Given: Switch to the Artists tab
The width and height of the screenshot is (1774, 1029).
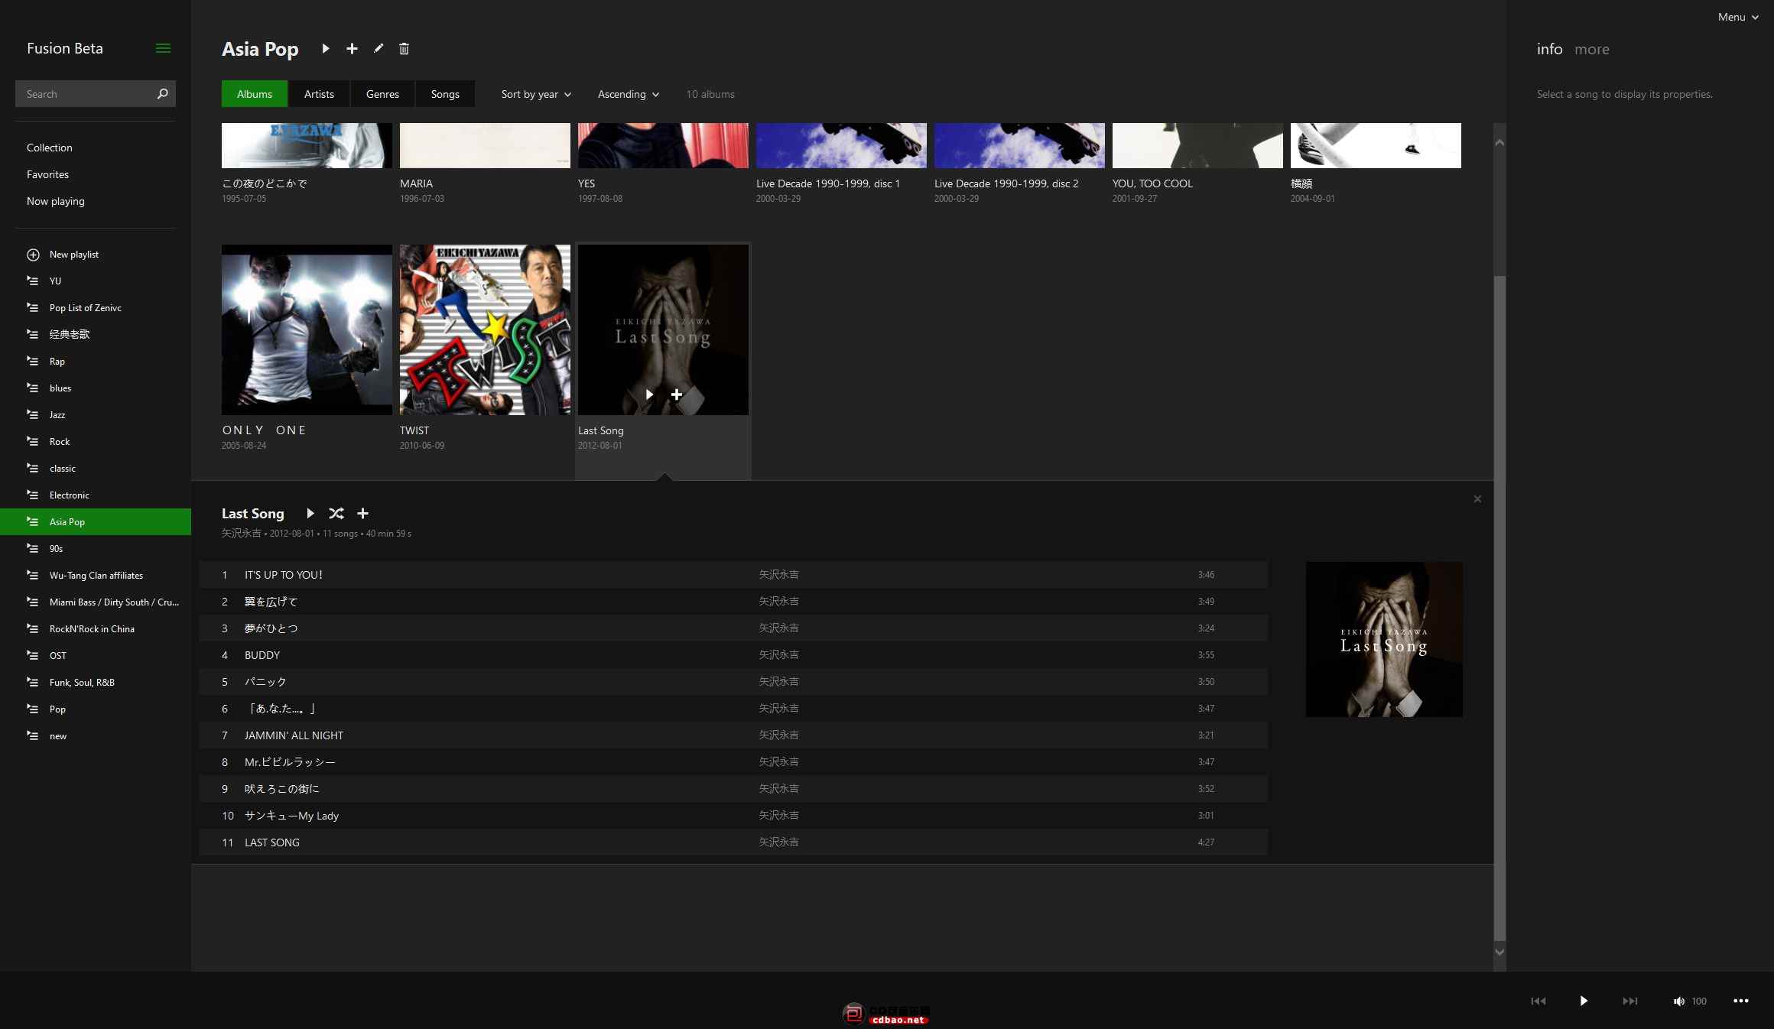Looking at the screenshot, I should [319, 94].
